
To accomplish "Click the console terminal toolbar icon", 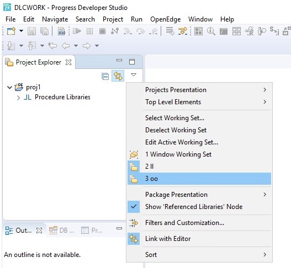I will click(224, 31).
